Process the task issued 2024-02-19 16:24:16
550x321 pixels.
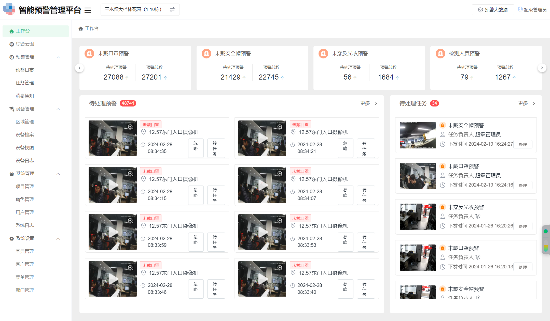point(523,185)
